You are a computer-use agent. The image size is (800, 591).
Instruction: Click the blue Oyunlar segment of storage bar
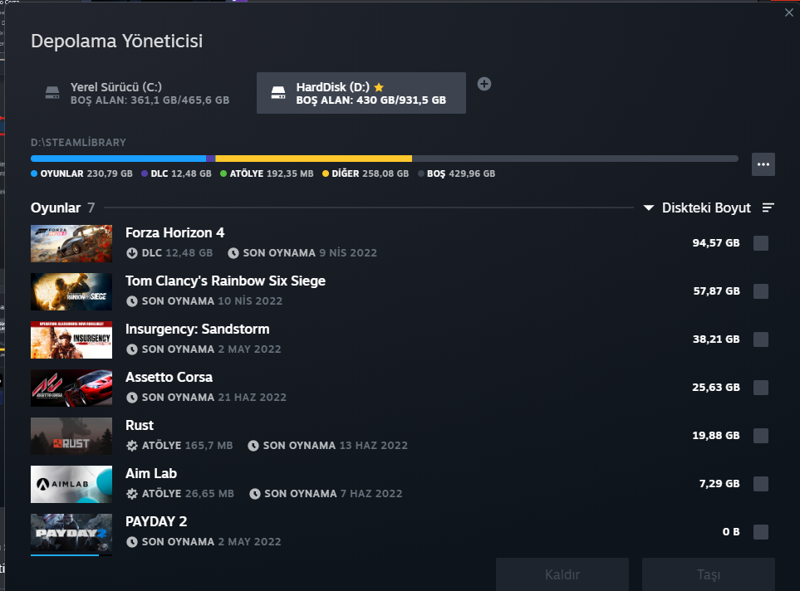118,159
